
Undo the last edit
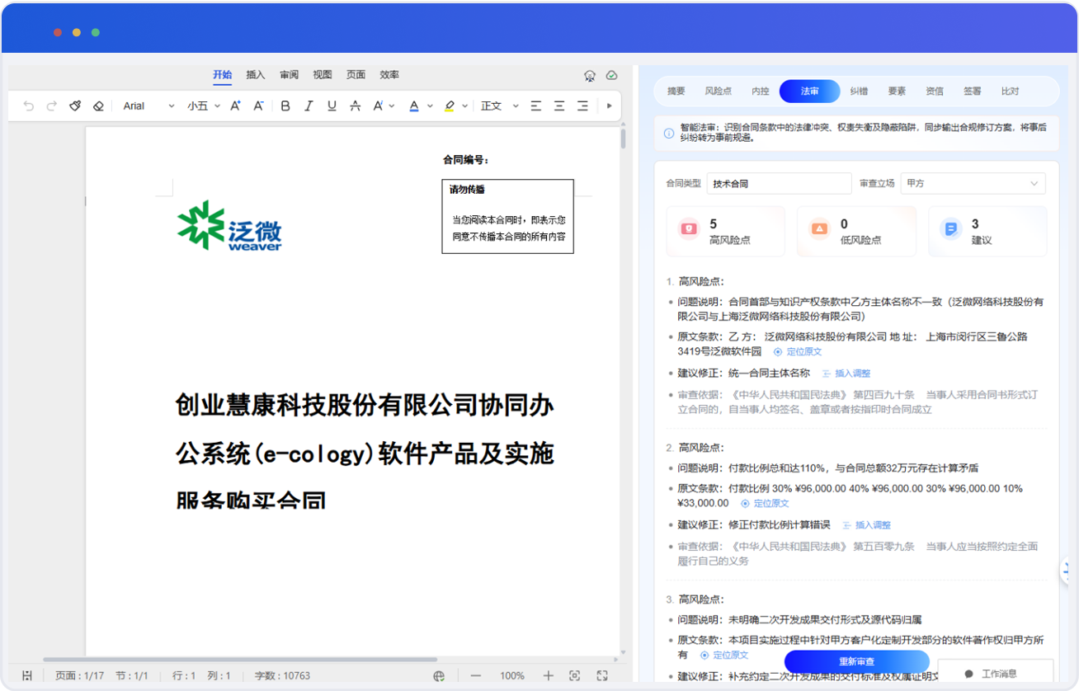29,106
